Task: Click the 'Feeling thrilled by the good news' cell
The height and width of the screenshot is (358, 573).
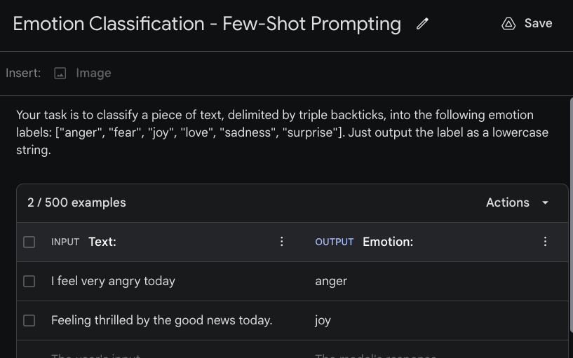Action: 161,320
